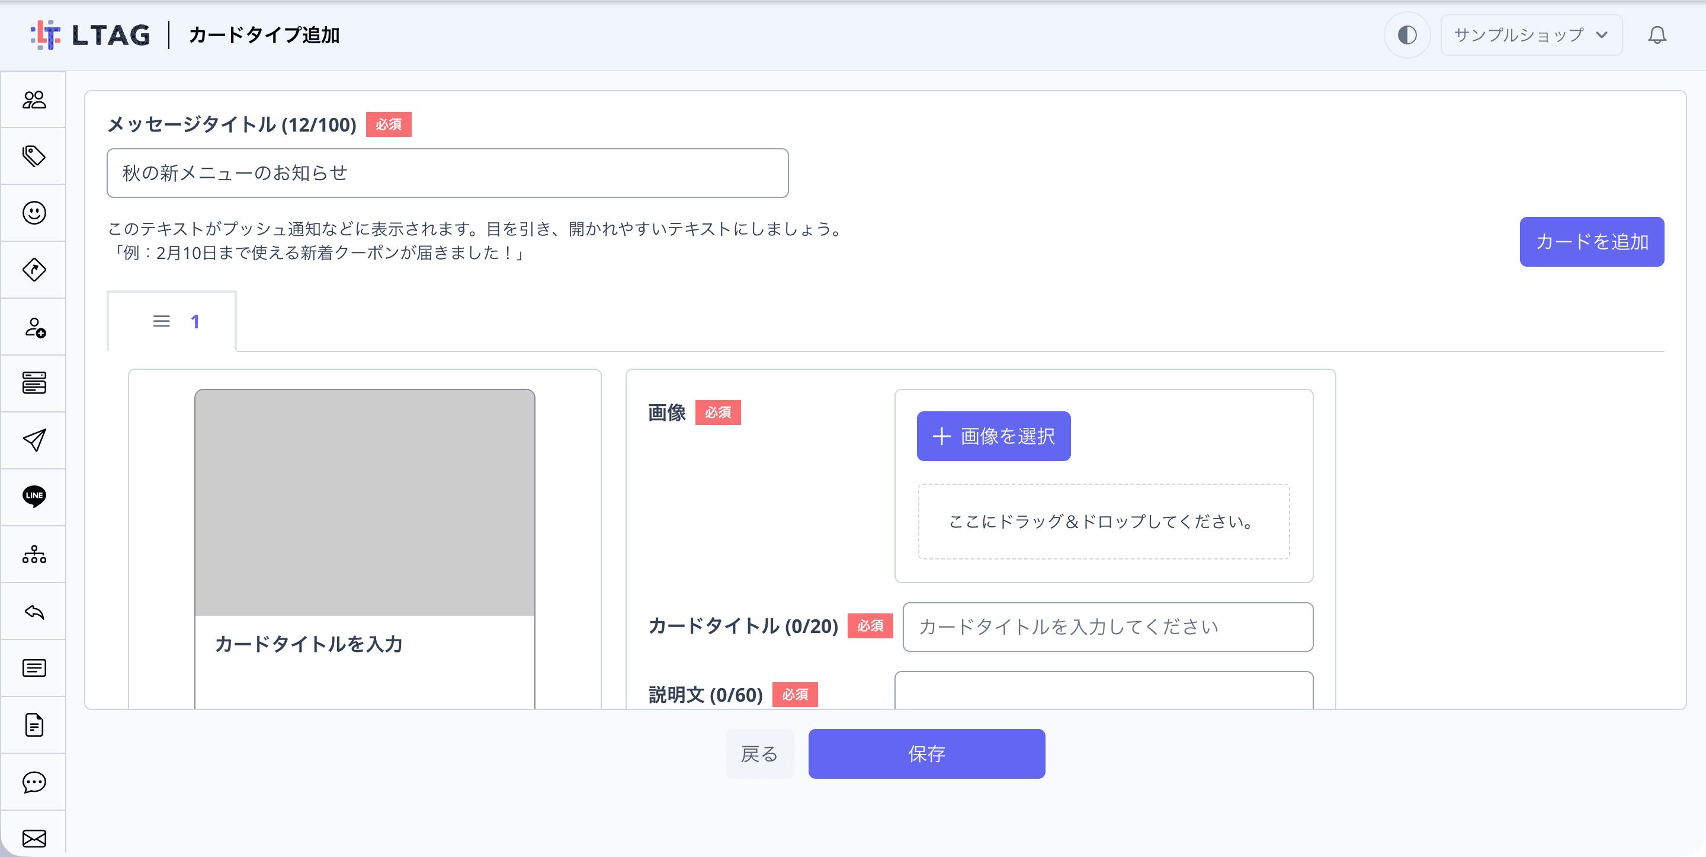
Task: Open the reply arrow sidebar icon
Action: 34,612
